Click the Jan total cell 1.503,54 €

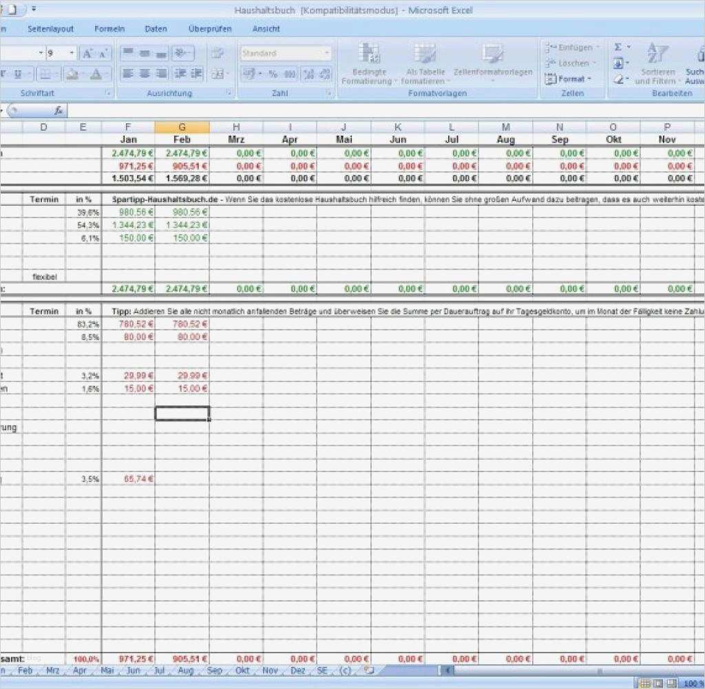tap(129, 178)
